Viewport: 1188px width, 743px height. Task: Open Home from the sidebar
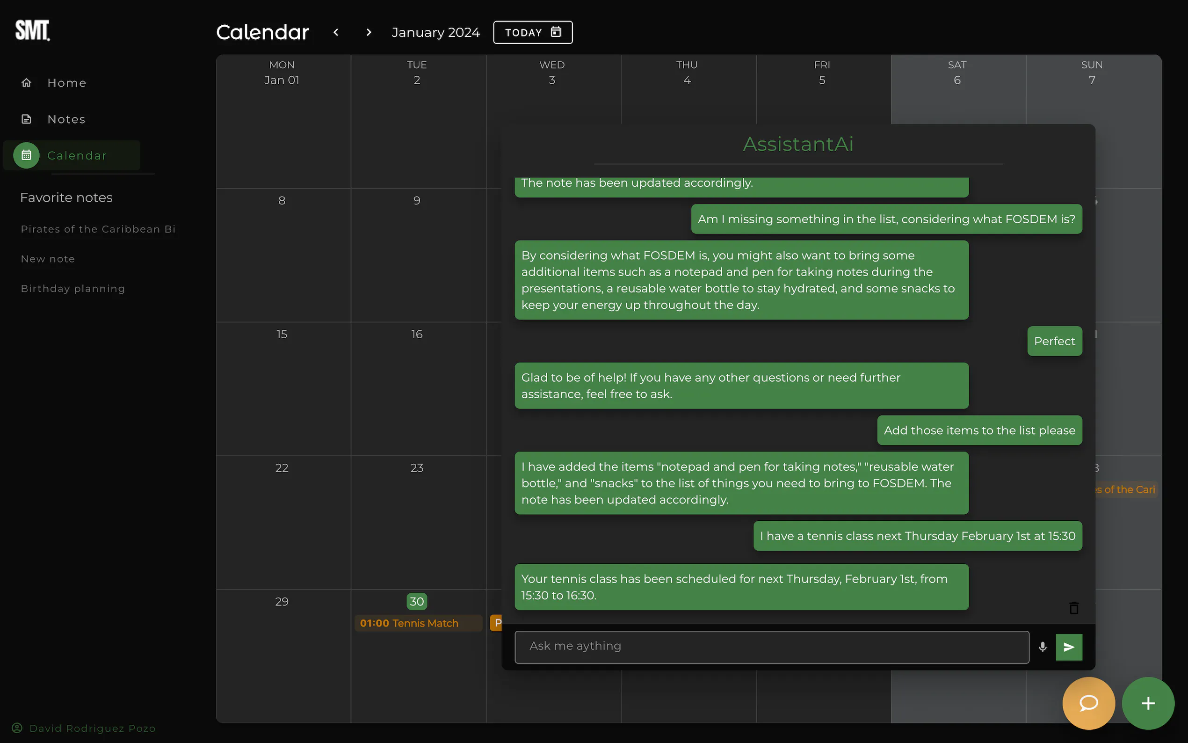coord(66,82)
